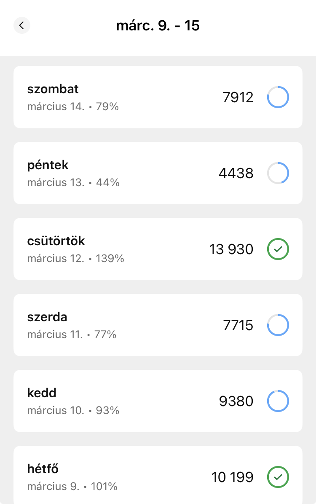Click the március 10. • 93% subtitle
This screenshot has width=316, height=504.
point(73,410)
